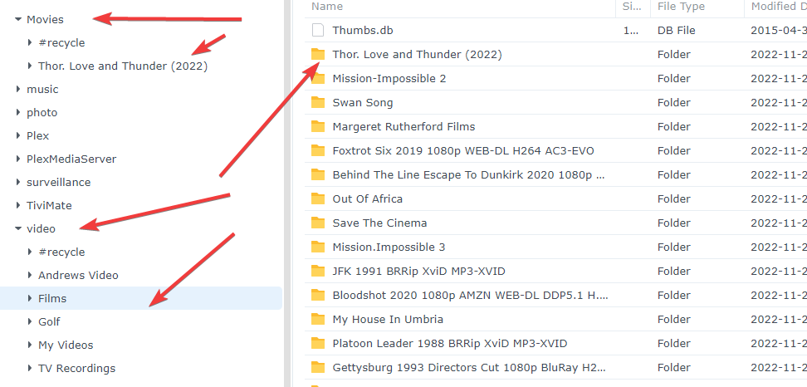Viewport: 807px width, 387px height.
Task: Expand the Andrews Video node
Action: [x=30, y=276]
